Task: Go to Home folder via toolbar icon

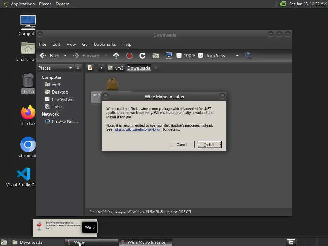Action: click(156, 56)
